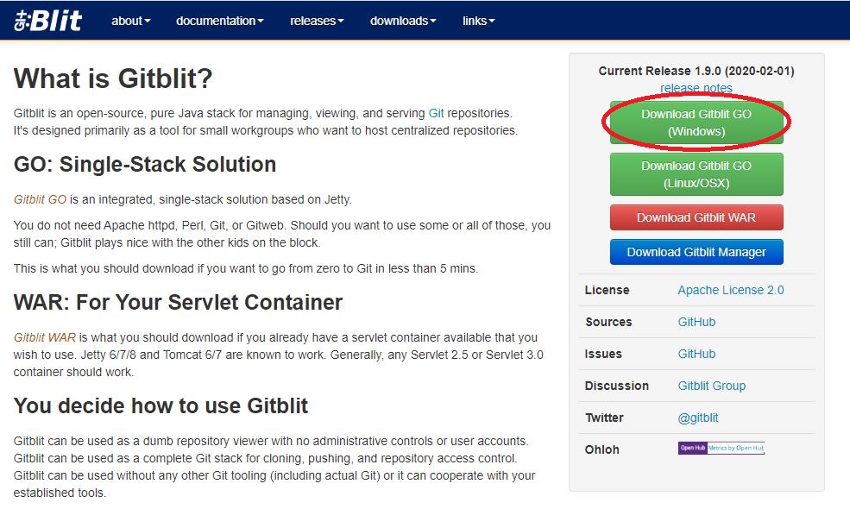The width and height of the screenshot is (850, 509).
Task: Open GitHub link in Sources row
Action: pyautogui.click(x=696, y=322)
